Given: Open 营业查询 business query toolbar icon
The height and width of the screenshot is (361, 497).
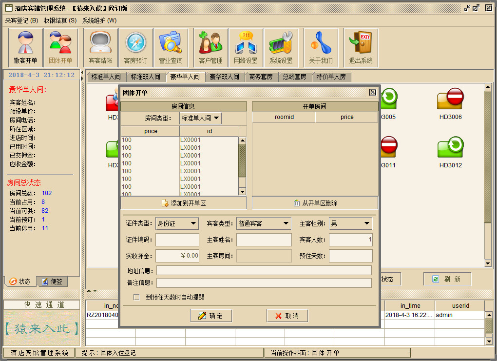Looking at the screenshot, I should (171, 48).
